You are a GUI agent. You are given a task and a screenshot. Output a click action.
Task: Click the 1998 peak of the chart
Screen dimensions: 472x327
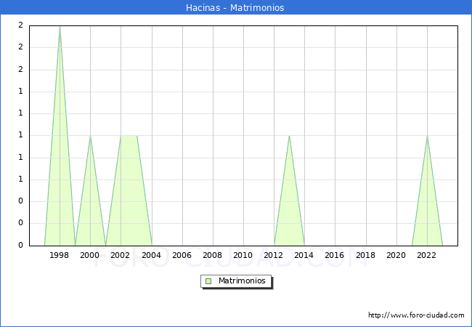pos(60,27)
